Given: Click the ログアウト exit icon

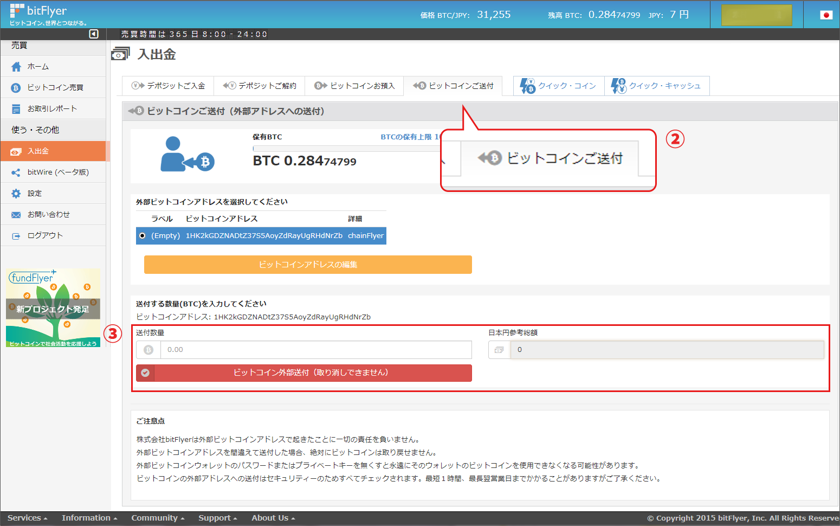Looking at the screenshot, I should 16,236.
